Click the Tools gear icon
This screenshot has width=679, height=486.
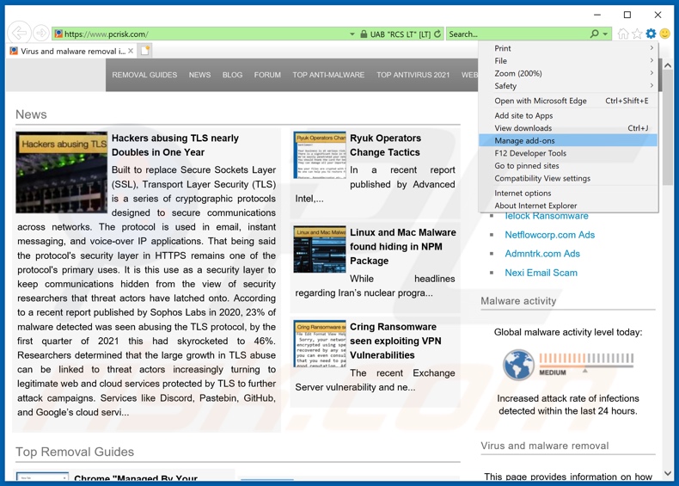651,34
